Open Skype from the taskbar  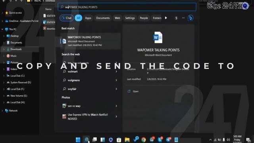click(160, 139)
